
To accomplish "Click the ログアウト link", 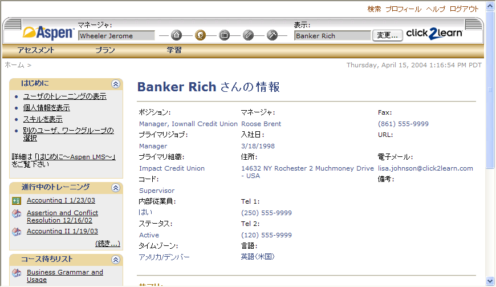I will pyautogui.click(x=464, y=9).
